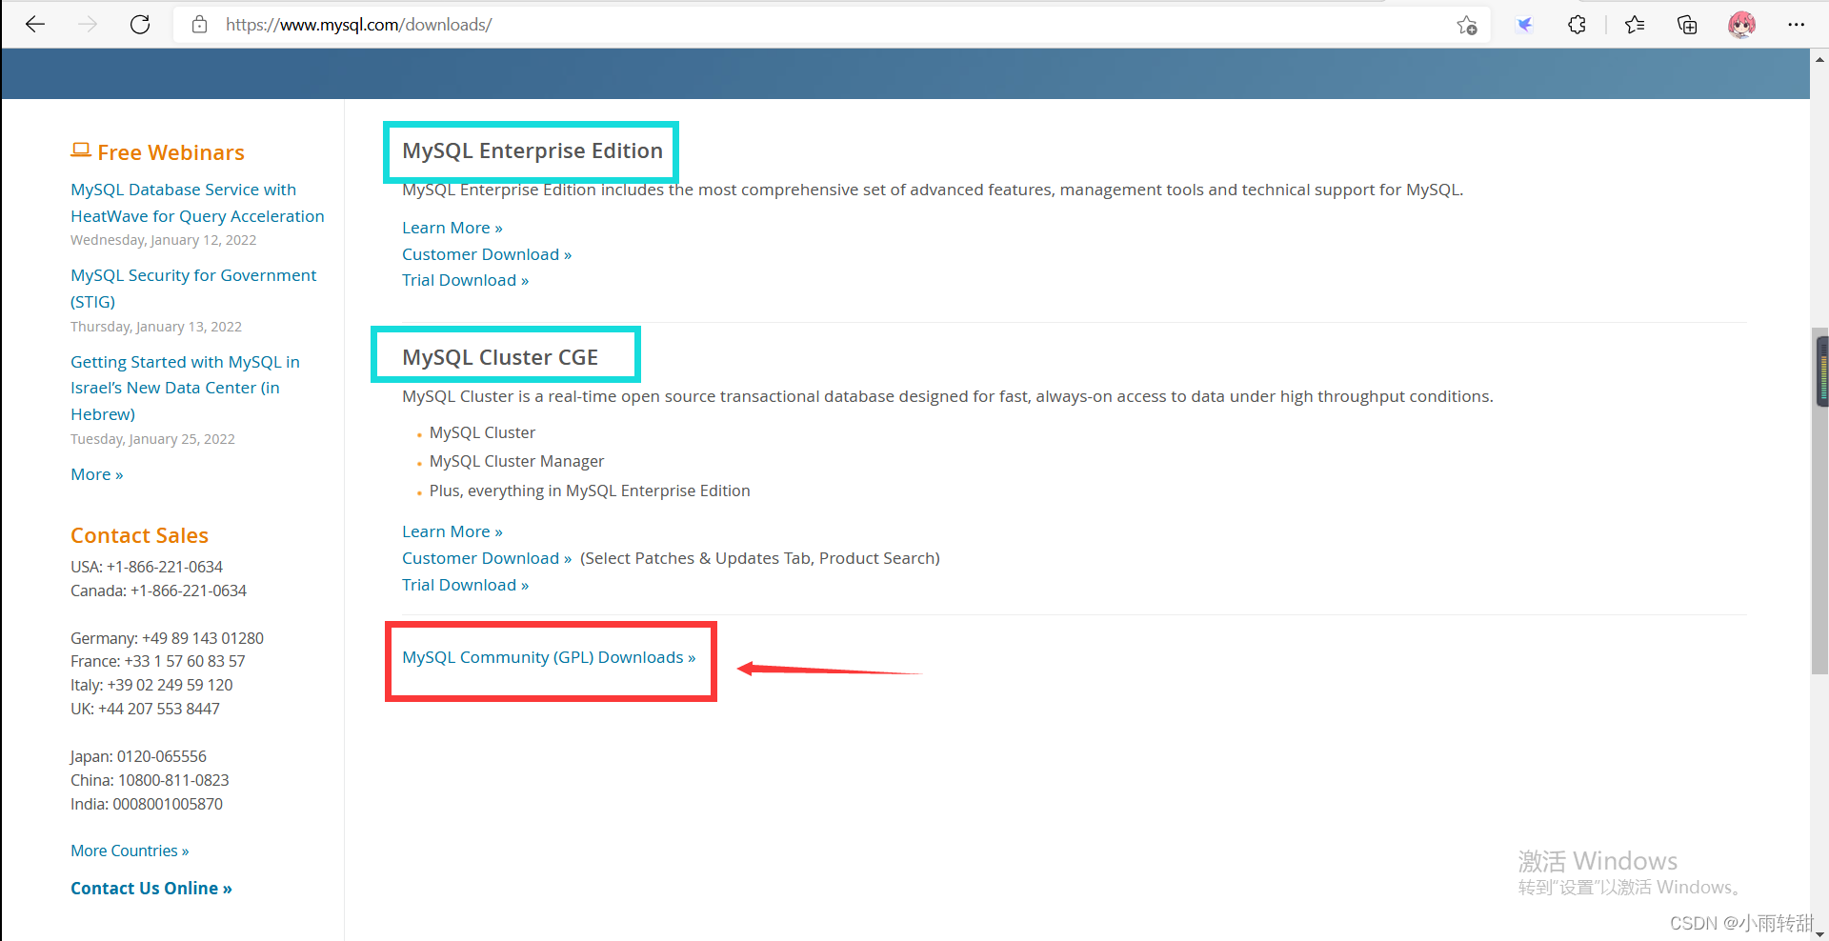Open the Favorites list icon
The width and height of the screenshot is (1829, 941).
pos(1635,25)
